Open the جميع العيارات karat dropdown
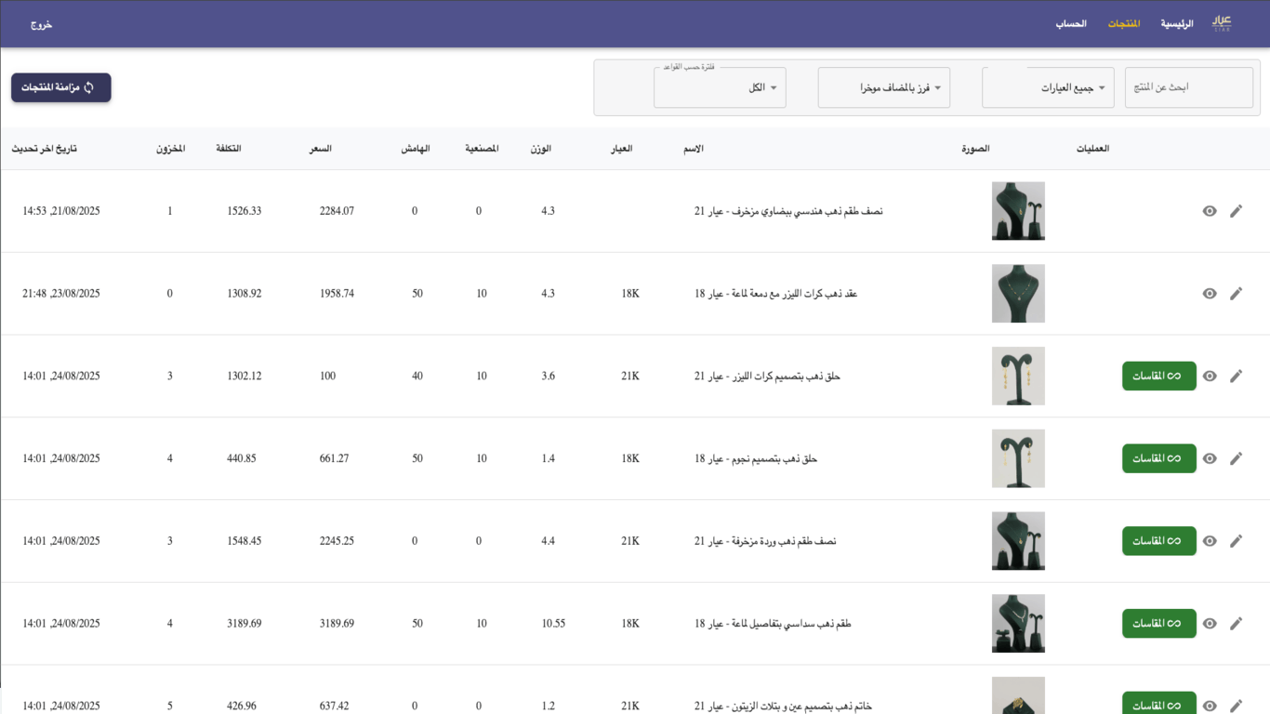Viewport: 1270px width, 714px height. click(x=1048, y=87)
